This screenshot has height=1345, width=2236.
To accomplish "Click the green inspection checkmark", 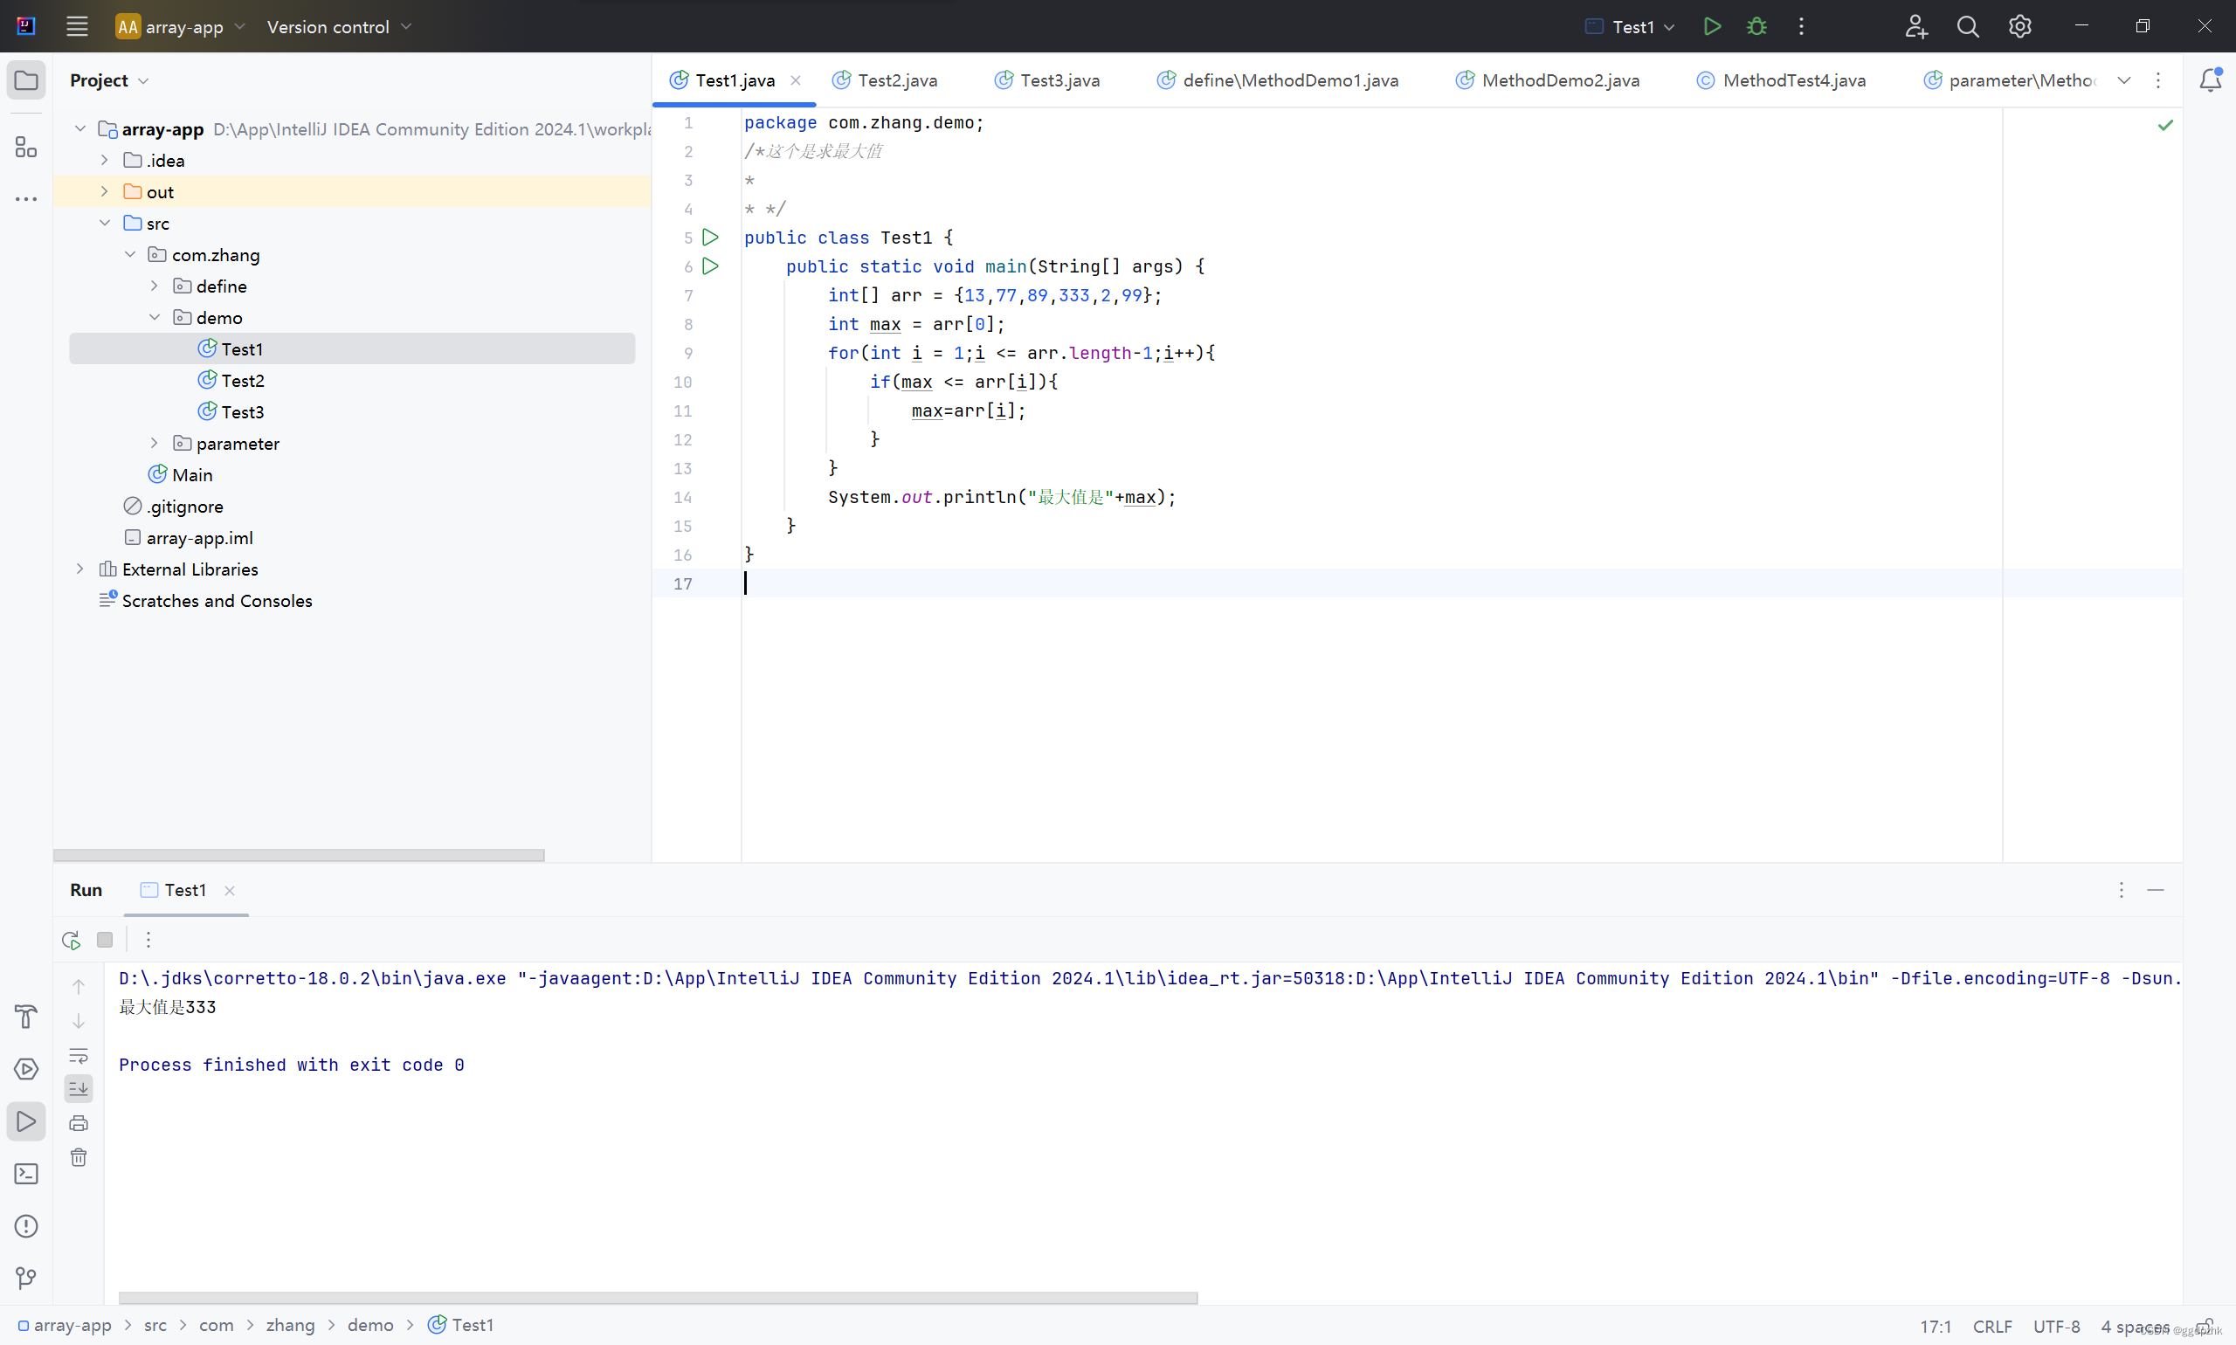I will click(x=2164, y=125).
